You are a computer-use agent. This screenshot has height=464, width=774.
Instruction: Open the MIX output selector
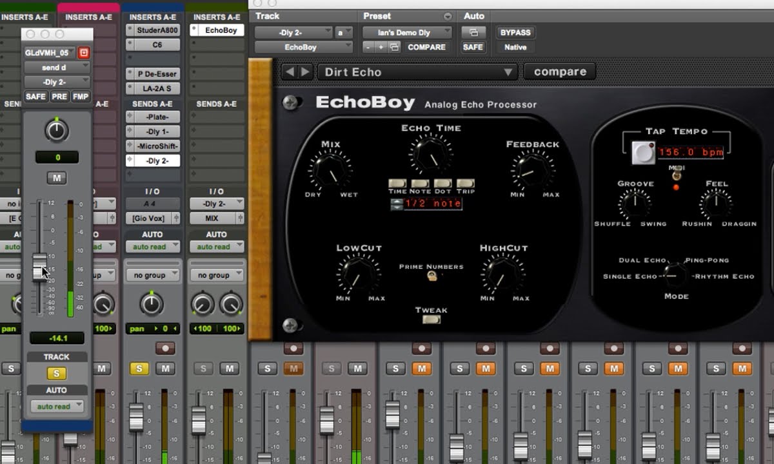point(217,218)
